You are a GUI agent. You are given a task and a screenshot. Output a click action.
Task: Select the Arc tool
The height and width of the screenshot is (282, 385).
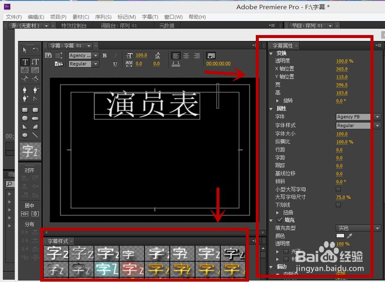coord(36,127)
